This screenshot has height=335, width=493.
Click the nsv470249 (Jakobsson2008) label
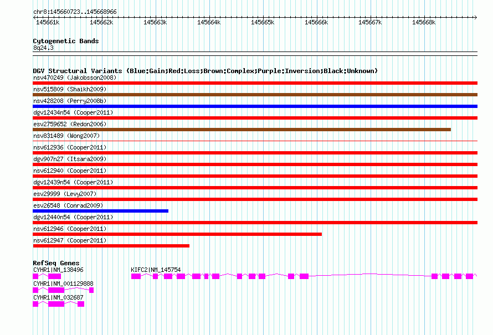pyautogui.click(x=75, y=78)
